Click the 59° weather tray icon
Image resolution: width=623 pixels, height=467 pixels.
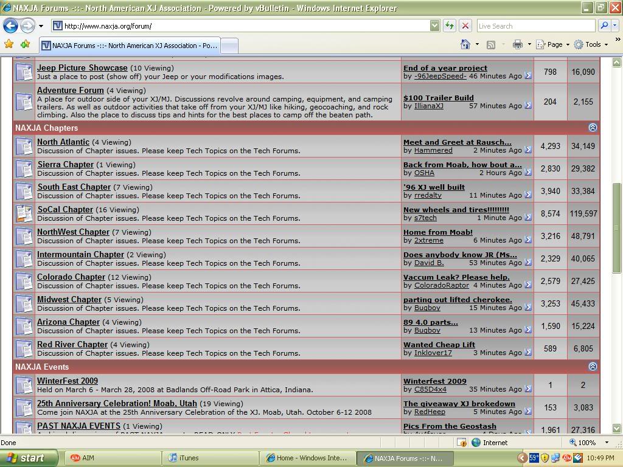534,458
